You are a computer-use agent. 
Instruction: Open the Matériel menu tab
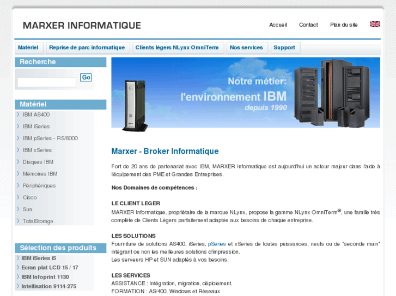pyautogui.click(x=28, y=48)
